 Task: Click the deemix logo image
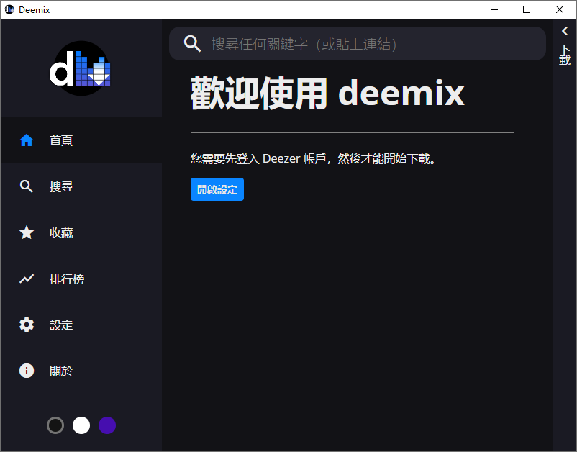tap(80, 68)
